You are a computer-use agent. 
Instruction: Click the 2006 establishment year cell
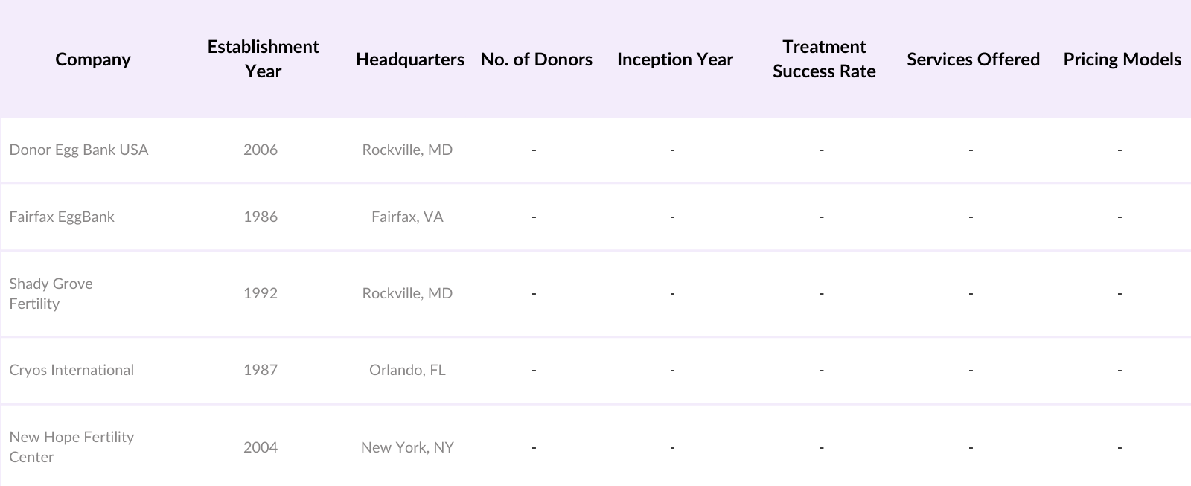pyautogui.click(x=261, y=150)
